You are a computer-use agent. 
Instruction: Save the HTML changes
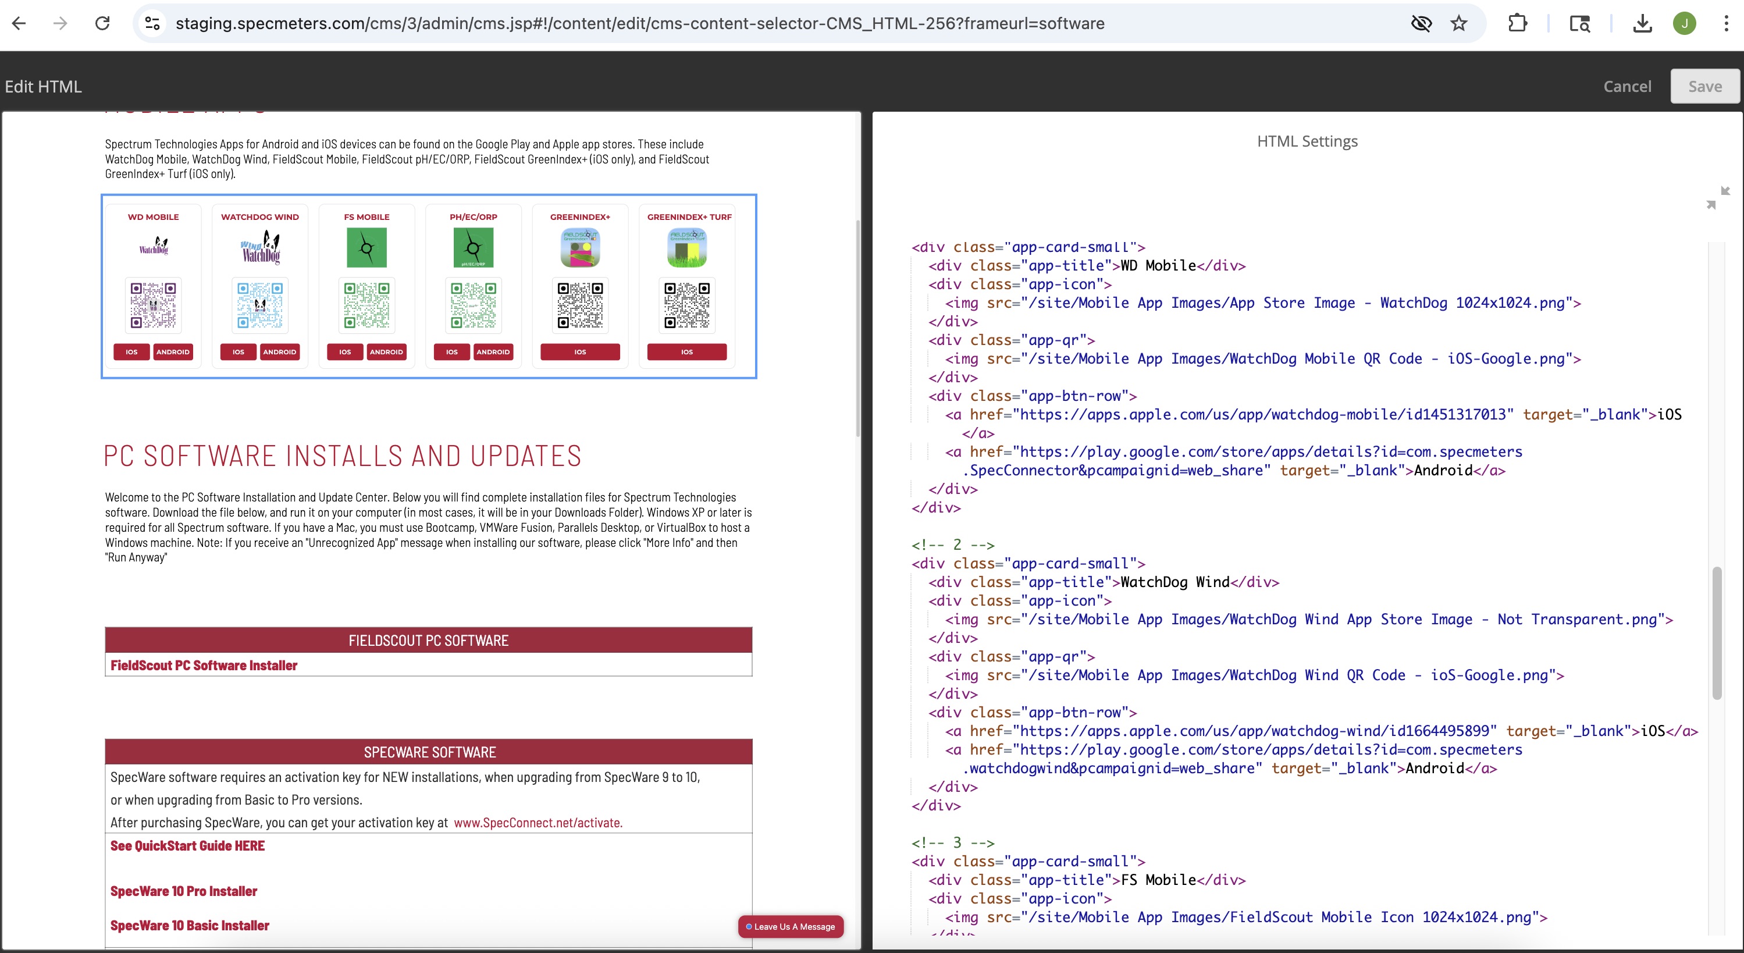click(1704, 86)
